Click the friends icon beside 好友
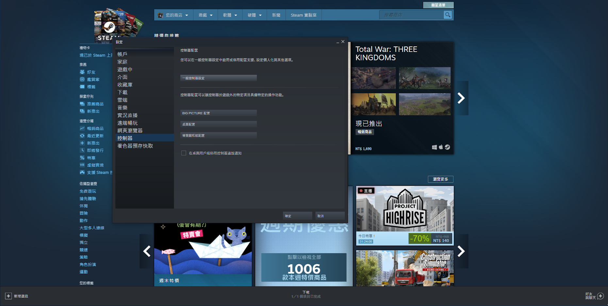This screenshot has height=306, width=608. click(82, 72)
